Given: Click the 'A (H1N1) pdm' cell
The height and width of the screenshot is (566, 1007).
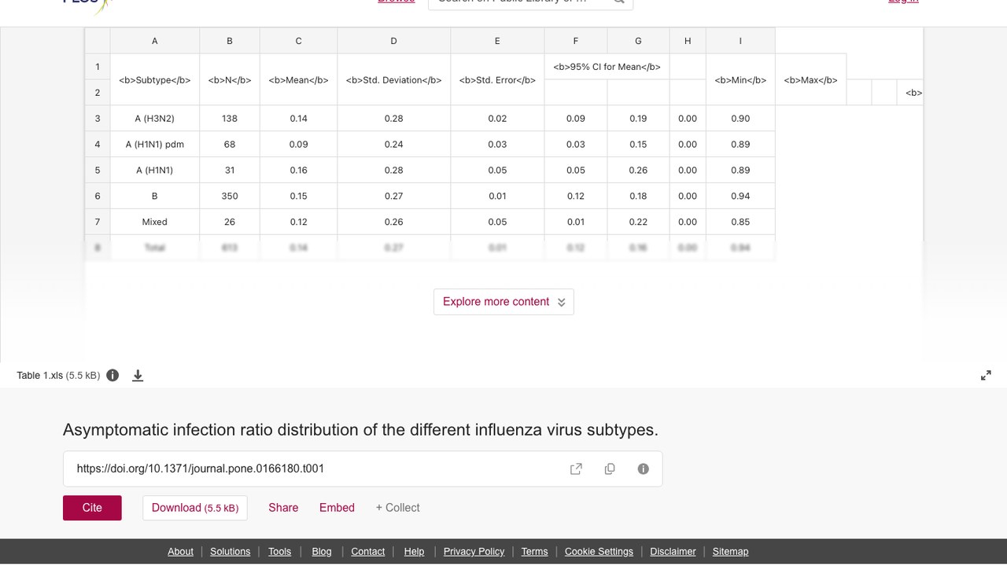Looking at the screenshot, I should (155, 145).
